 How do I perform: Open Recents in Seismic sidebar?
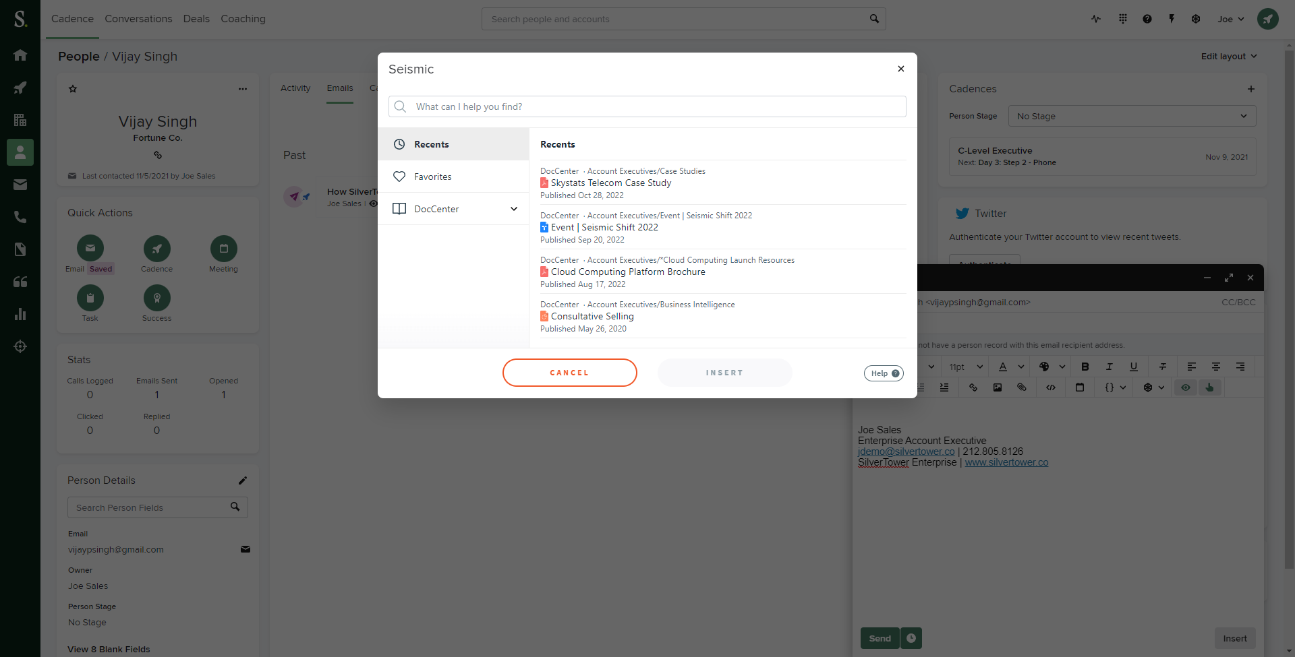(432, 144)
